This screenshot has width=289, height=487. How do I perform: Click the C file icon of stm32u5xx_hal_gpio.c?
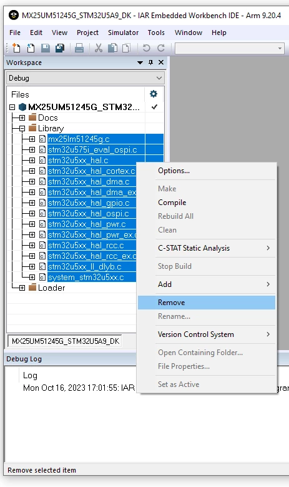coord(42,203)
